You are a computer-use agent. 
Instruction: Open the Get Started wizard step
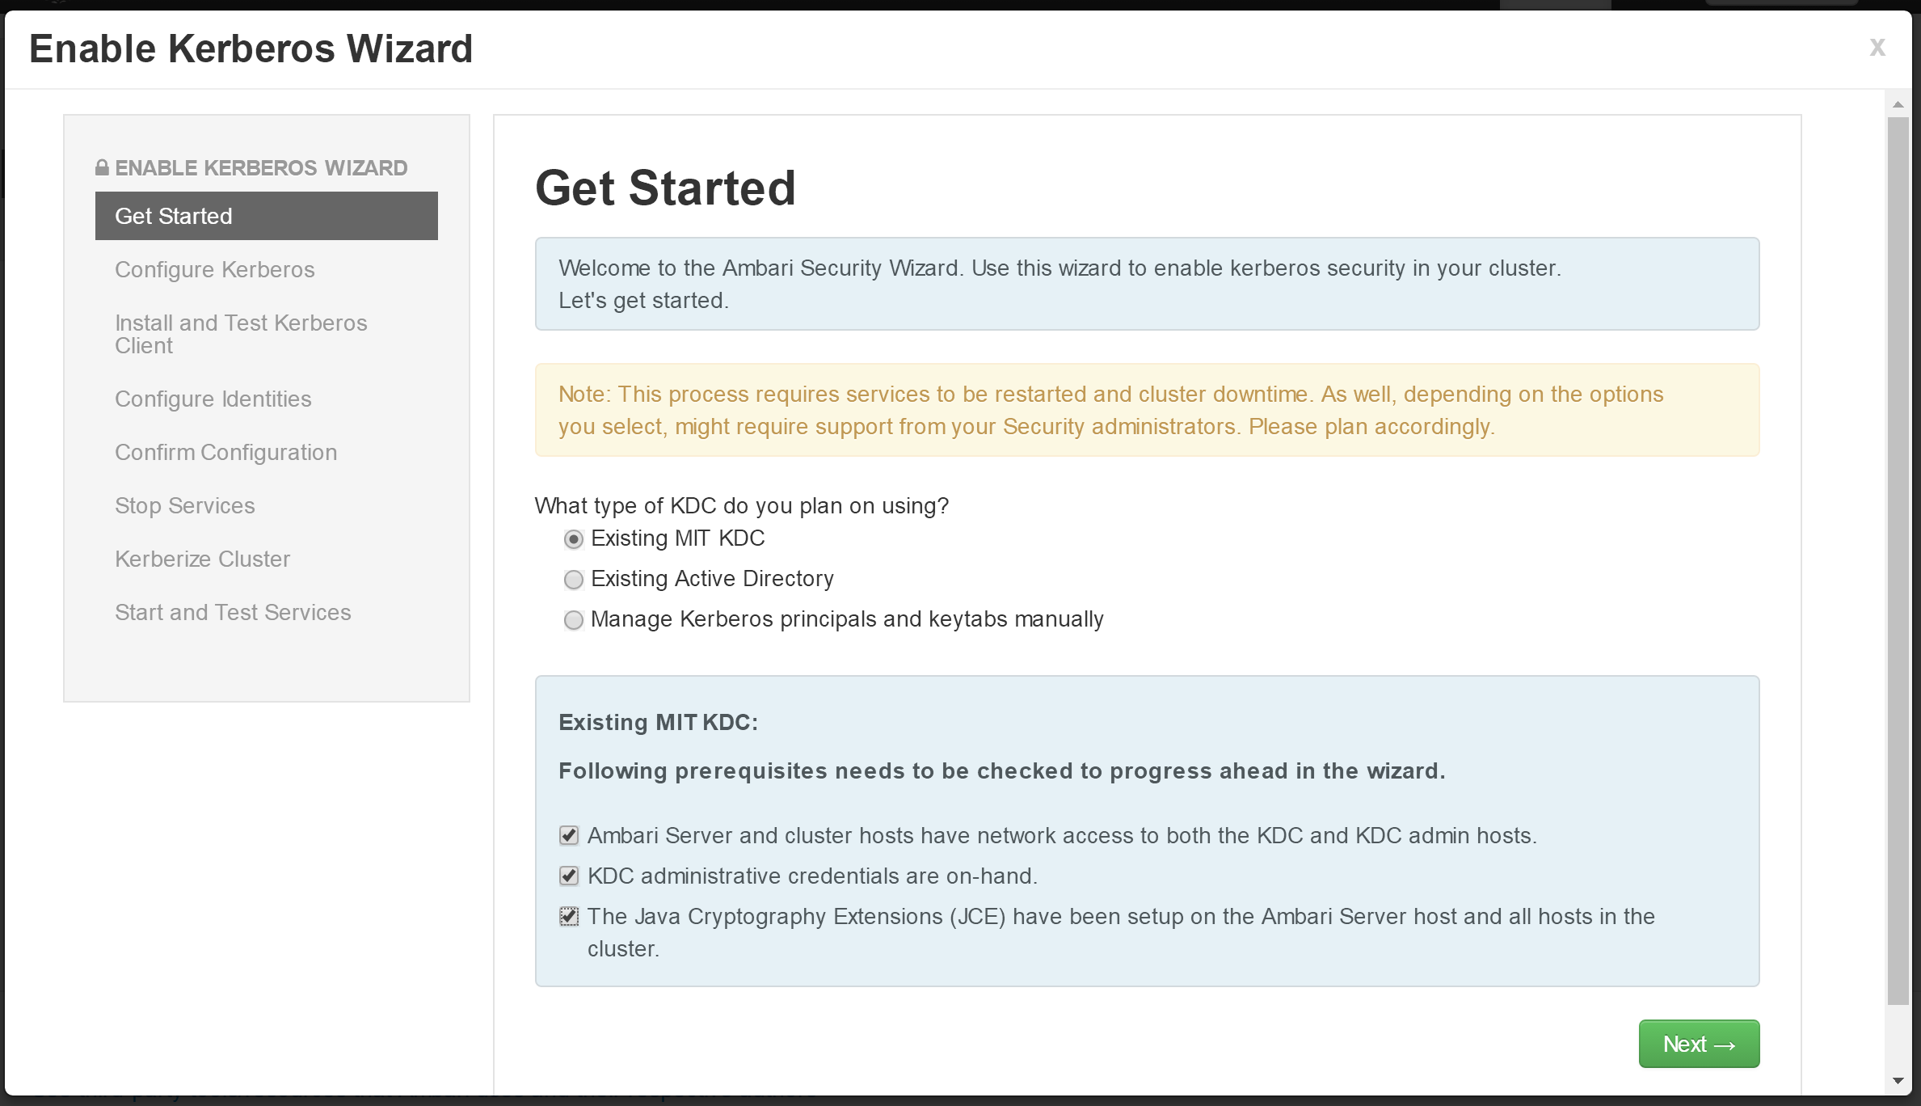tap(267, 216)
